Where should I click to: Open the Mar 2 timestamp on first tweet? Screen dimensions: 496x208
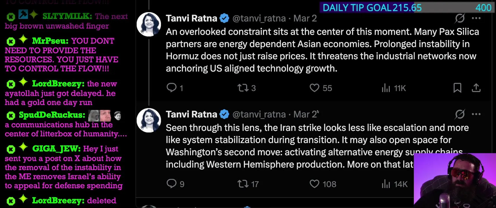(305, 18)
